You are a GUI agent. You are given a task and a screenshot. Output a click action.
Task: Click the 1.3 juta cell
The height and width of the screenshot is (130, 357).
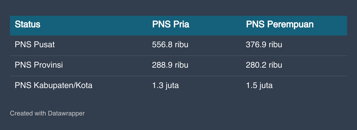coord(165,85)
